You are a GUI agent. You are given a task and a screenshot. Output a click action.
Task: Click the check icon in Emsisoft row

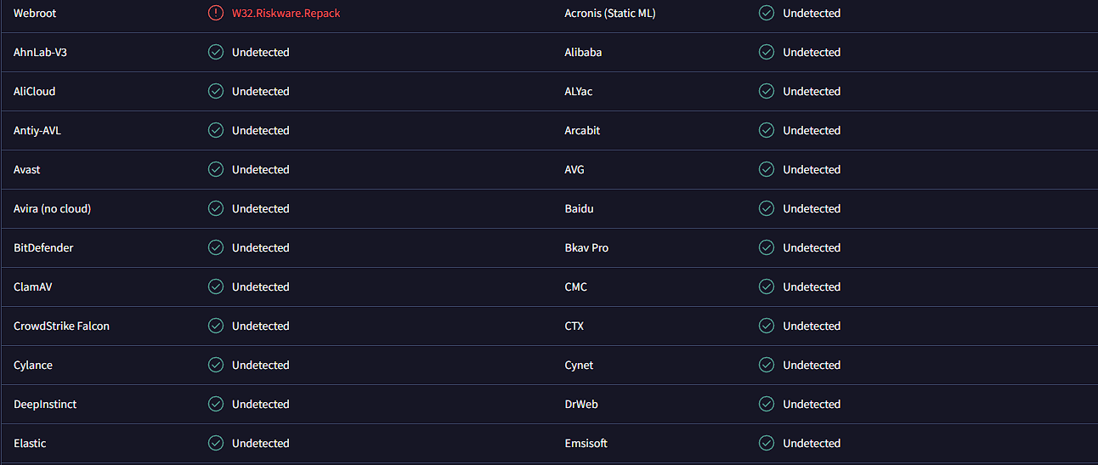(x=767, y=444)
